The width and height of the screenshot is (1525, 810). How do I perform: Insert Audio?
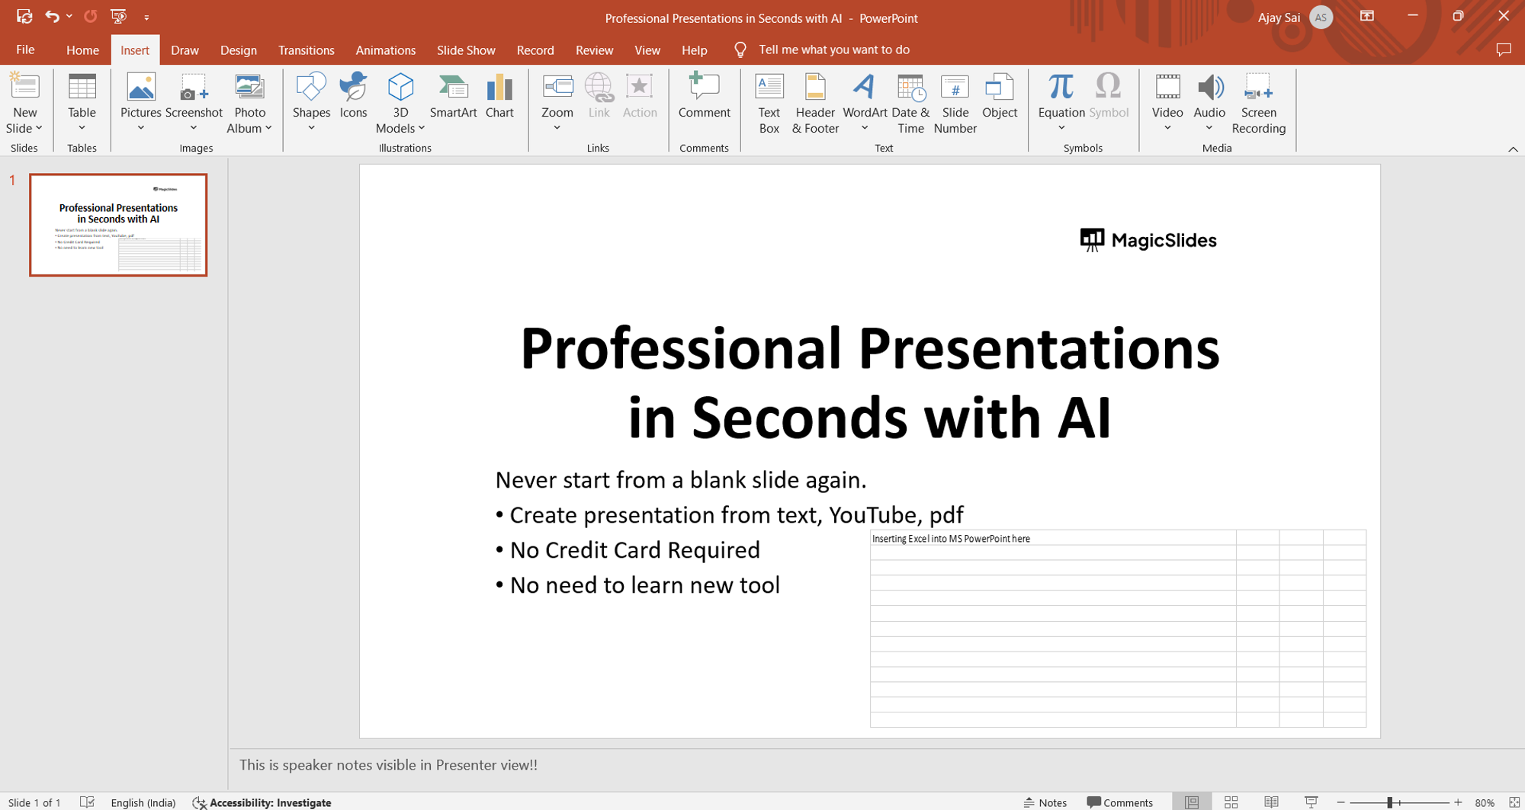[1209, 103]
